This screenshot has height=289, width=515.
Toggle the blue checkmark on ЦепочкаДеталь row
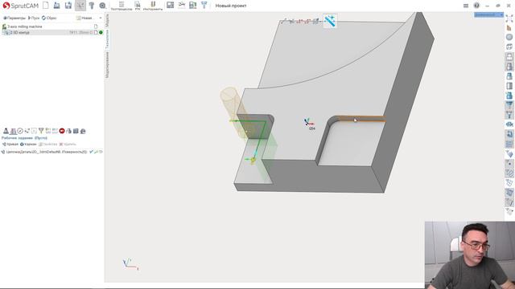coord(92,152)
